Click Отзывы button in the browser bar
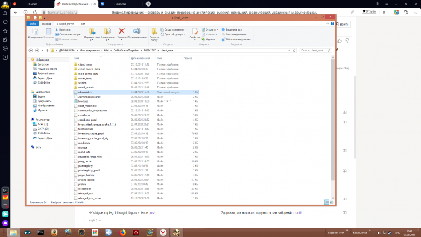Screen dimensions: 421x237 click(x=370, y=11)
